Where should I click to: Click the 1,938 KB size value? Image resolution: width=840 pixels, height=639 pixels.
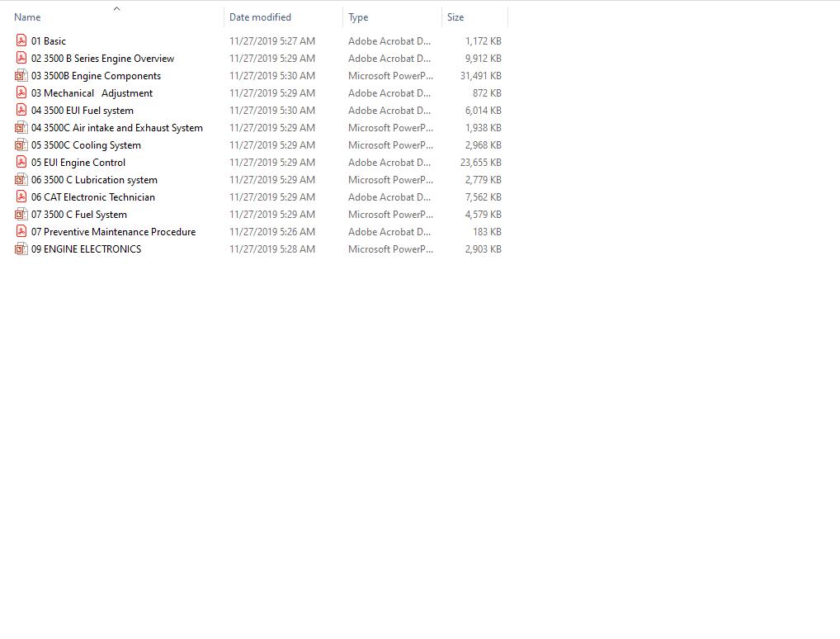[x=484, y=128]
